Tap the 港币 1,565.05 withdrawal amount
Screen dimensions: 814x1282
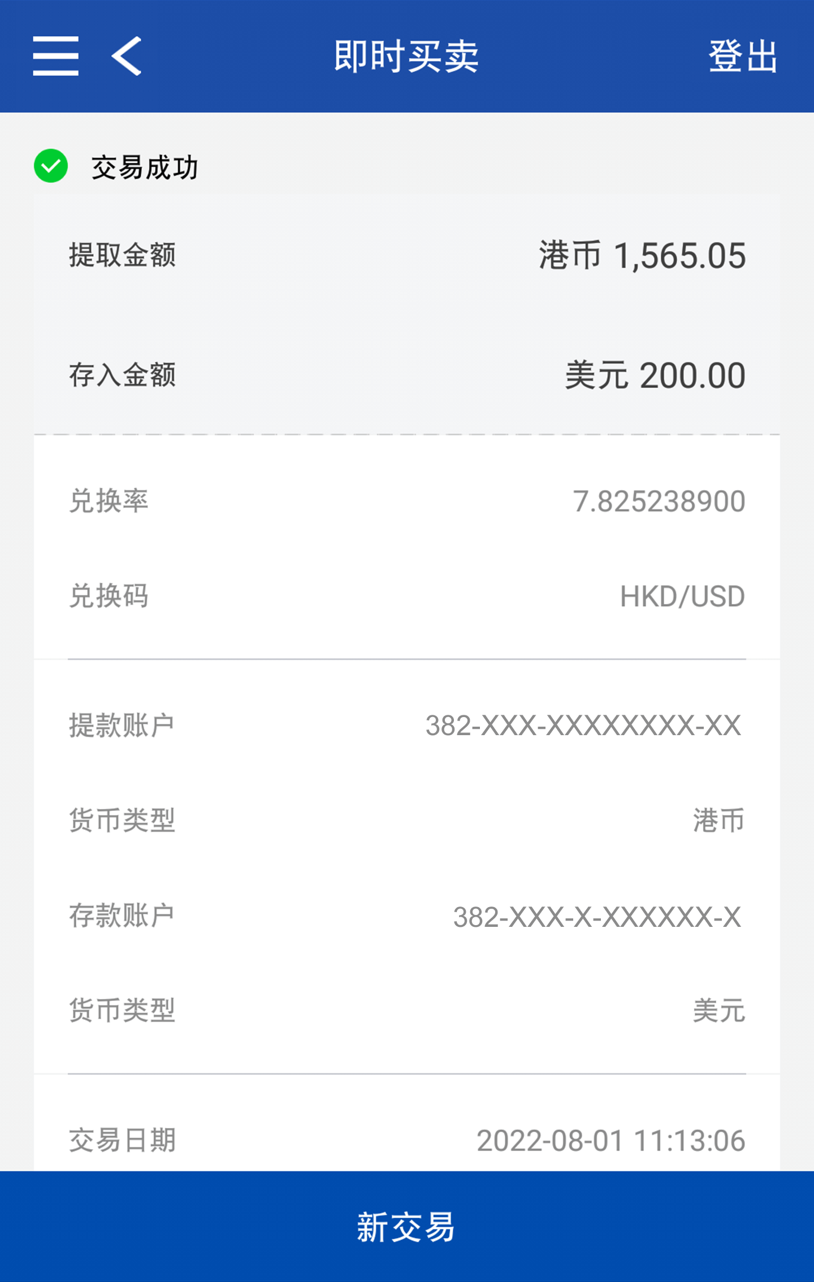pyautogui.click(x=642, y=256)
